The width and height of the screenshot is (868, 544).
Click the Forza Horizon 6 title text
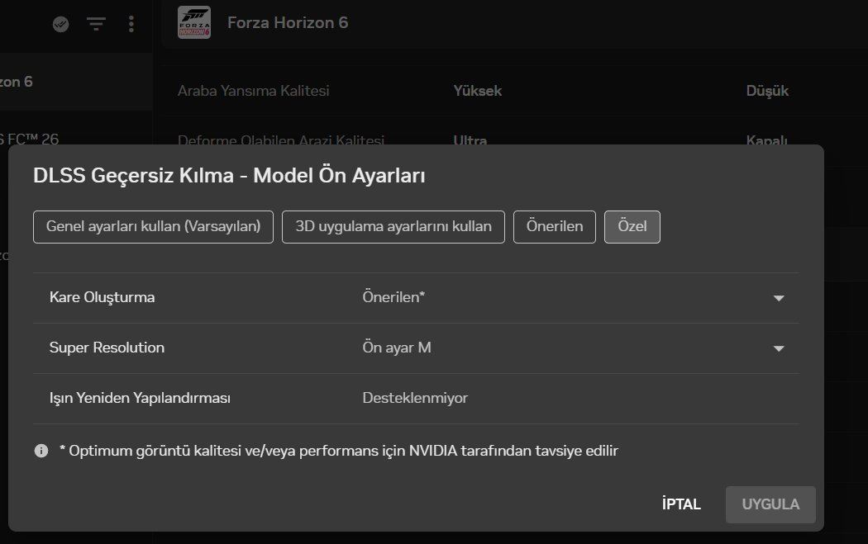[x=288, y=22]
